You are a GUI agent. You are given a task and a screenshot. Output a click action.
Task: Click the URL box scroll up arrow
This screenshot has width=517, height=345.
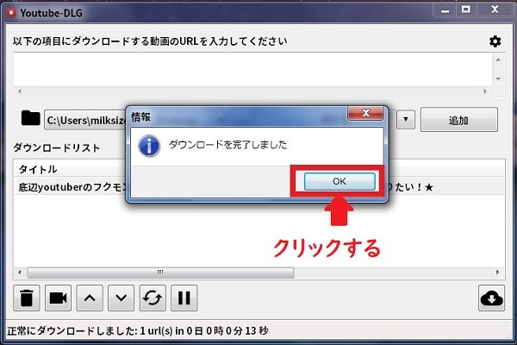pyautogui.click(x=498, y=60)
